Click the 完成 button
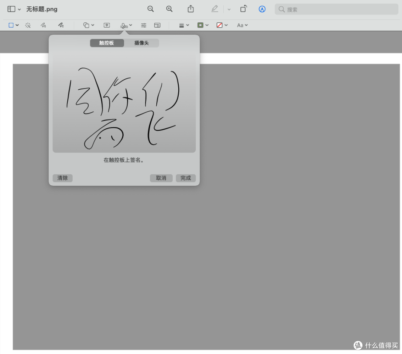This screenshot has height=354, width=402. pyautogui.click(x=186, y=178)
